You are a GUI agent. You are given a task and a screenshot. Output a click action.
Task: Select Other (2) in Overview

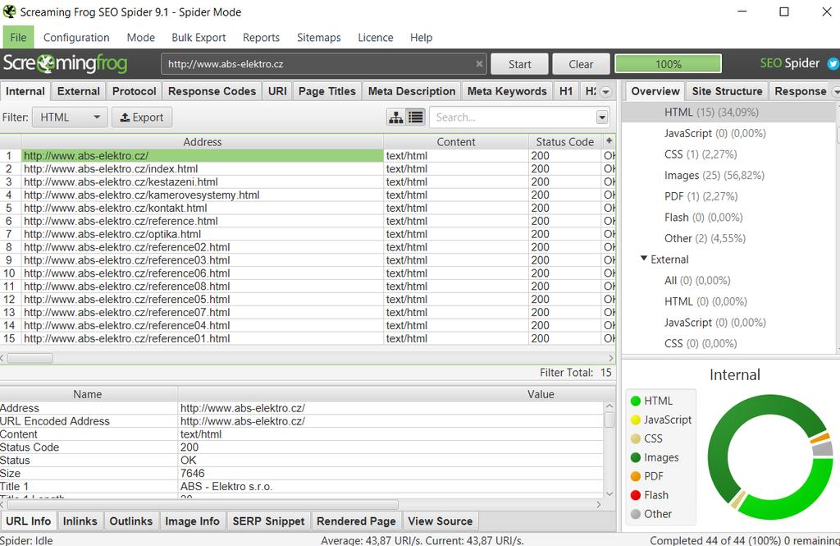705,238
